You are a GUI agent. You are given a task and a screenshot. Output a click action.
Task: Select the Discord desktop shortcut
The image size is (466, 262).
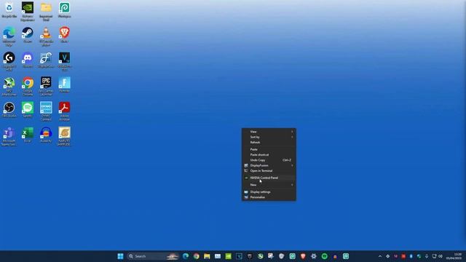click(x=28, y=60)
